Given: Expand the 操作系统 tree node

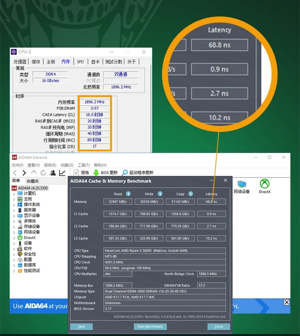Looking at the screenshot, I should (14, 205).
